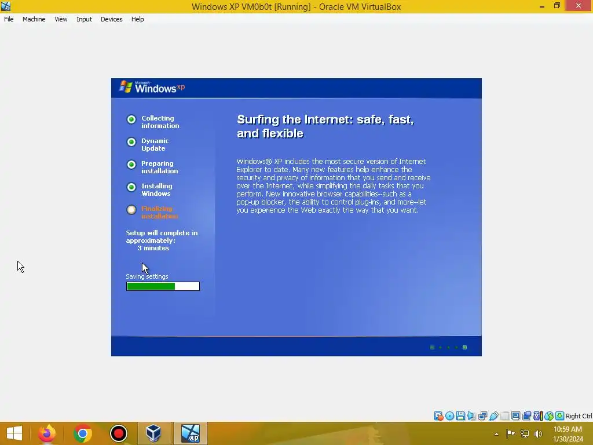Click the greyed shared folders status icon
593x445 pixels.
[x=504, y=416]
